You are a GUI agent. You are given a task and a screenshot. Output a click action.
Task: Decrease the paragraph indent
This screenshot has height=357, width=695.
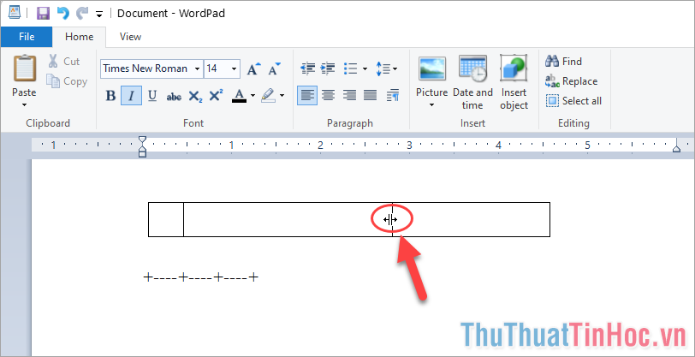[307, 68]
